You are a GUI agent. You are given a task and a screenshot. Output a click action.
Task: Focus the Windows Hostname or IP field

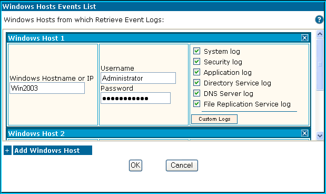[47, 88]
